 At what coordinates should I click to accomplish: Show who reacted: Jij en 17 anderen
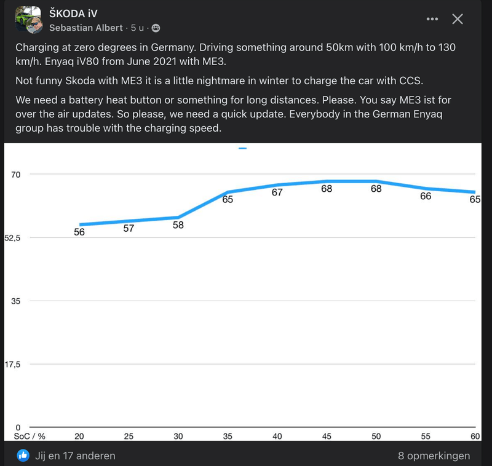(x=76, y=456)
